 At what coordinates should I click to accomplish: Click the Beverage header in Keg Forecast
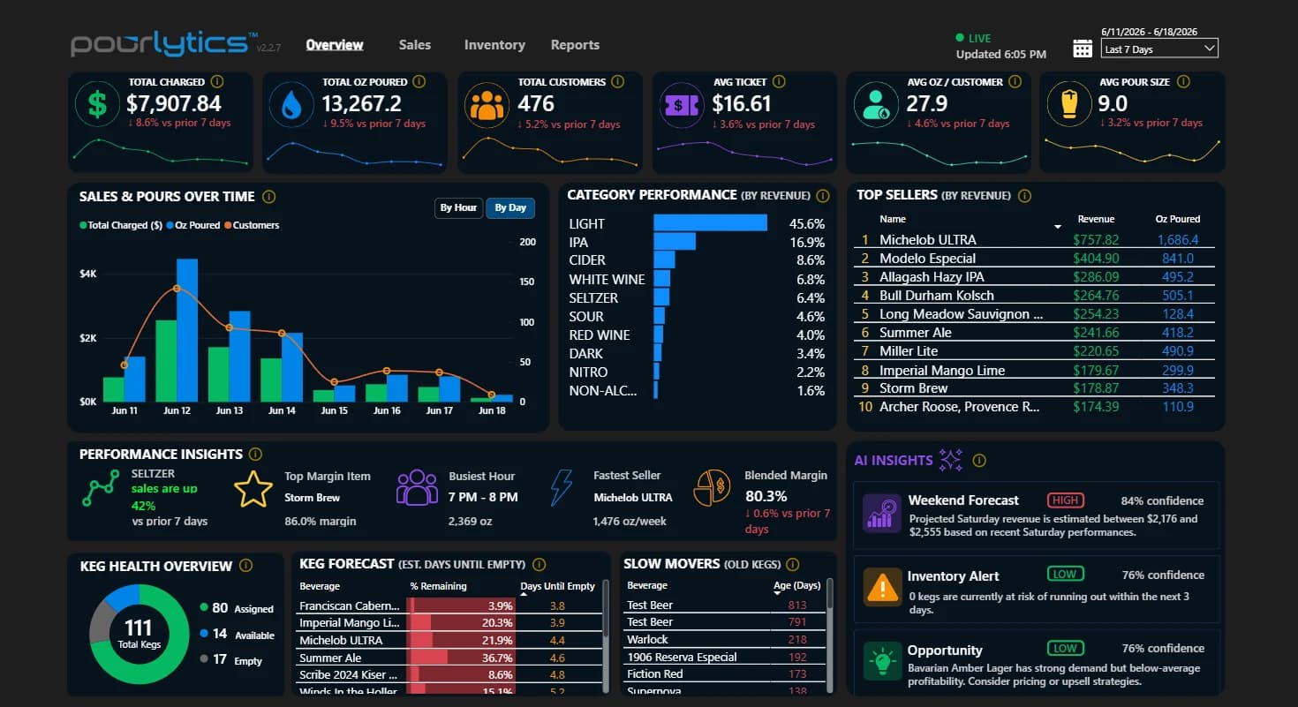click(320, 586)
